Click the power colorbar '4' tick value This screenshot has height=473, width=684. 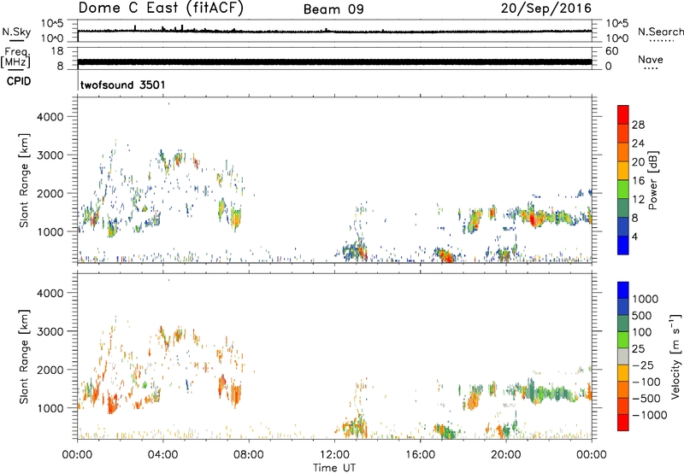[634, 236]
